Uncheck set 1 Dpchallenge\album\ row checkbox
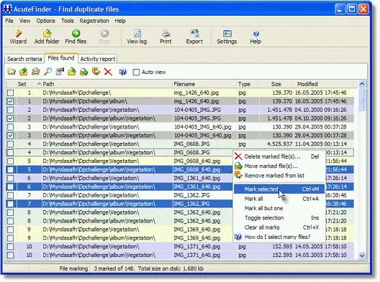The width and height of the screenshot is (380, 282). (10, 101)
